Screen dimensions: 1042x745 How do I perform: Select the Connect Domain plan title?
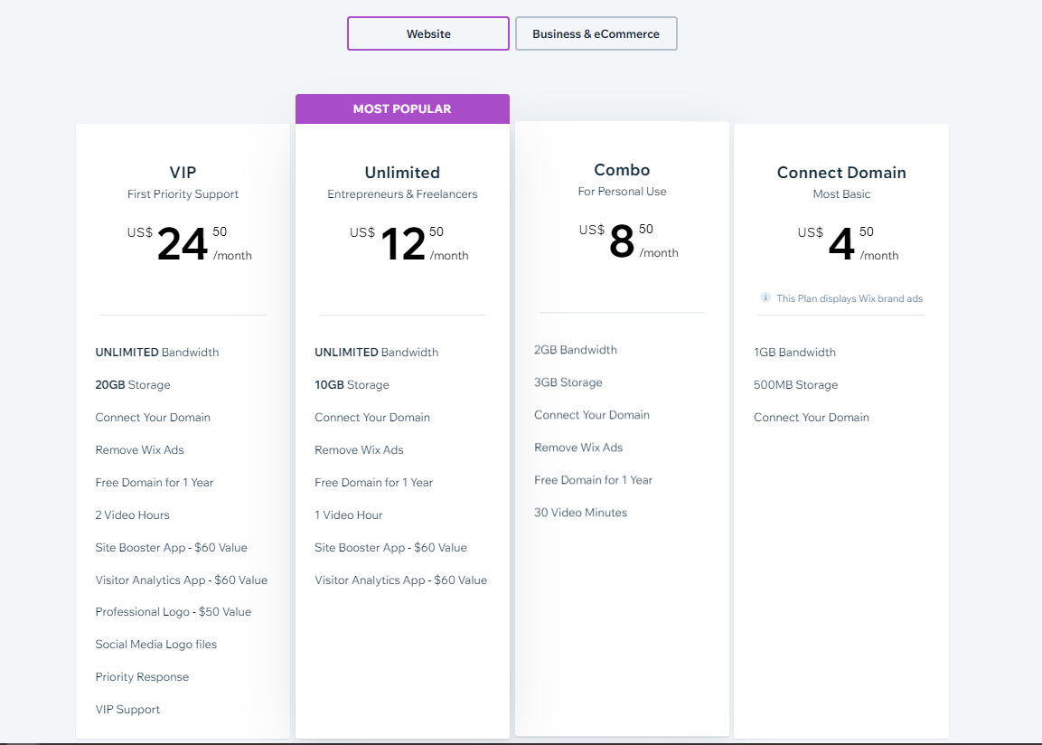(841, 172)
